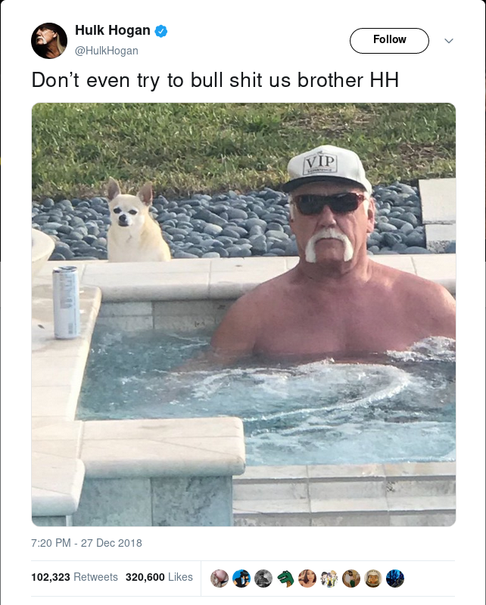
Task: Open the astronaut helmet liker avatar
Action: click(x=373, y=579)
